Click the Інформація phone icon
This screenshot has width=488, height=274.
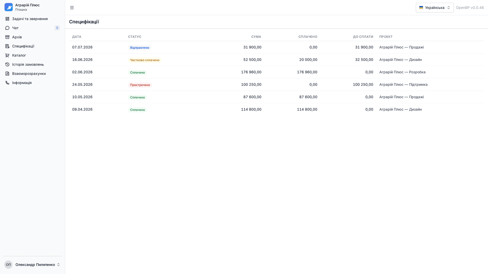pyautogui.click(x=7, y=83)
